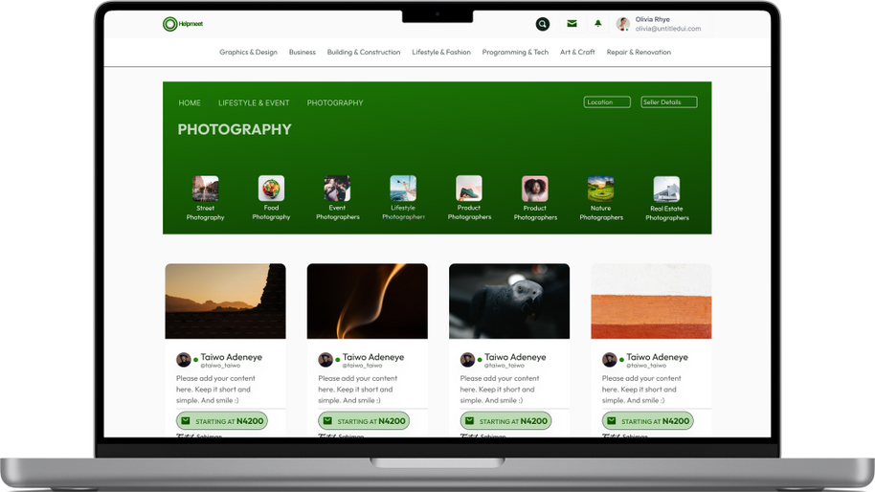Open the orange wall gig image
Screen dimensions: 875x492
(651, 302)
